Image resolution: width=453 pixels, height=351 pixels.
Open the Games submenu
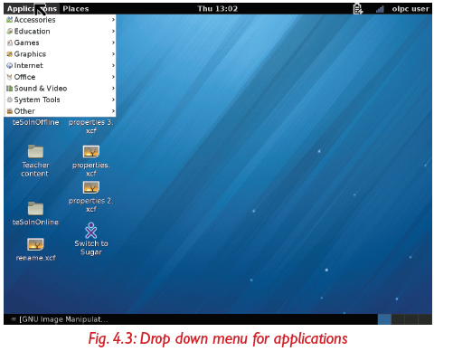tap(61, 43)
